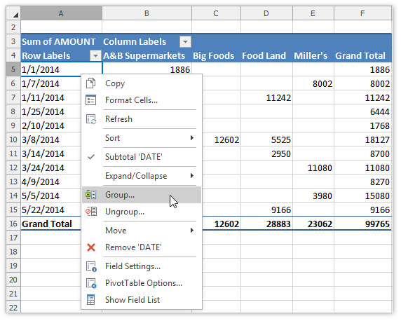Click the Grand Total row label
Screen dimensions: 401x321
pos(51,224)
